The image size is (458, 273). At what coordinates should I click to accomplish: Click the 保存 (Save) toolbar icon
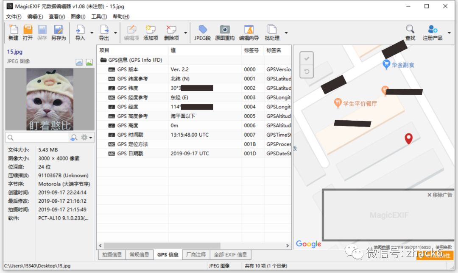click(x=42, y=32)
